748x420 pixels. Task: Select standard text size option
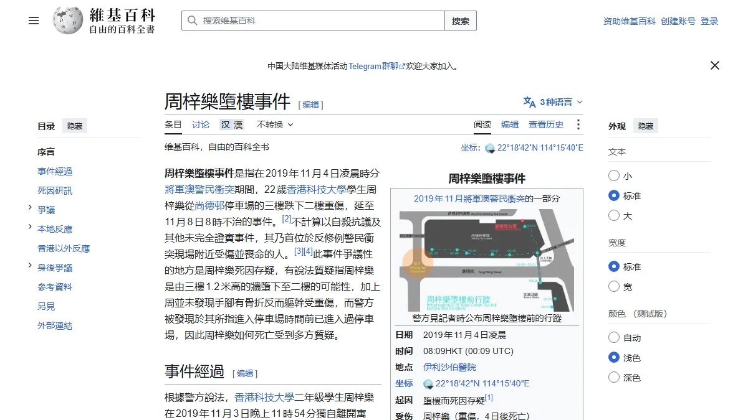tap(614, 196)
